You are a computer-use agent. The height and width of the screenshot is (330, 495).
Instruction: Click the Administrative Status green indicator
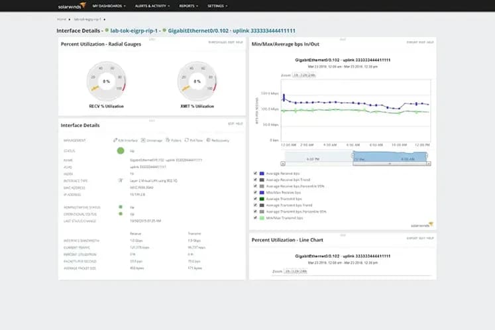[121, 207]
